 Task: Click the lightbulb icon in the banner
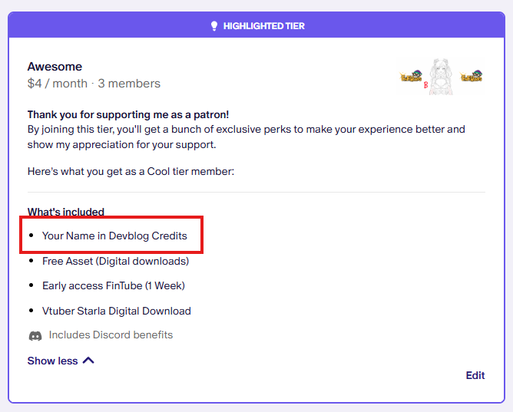[x=214, y=26]
